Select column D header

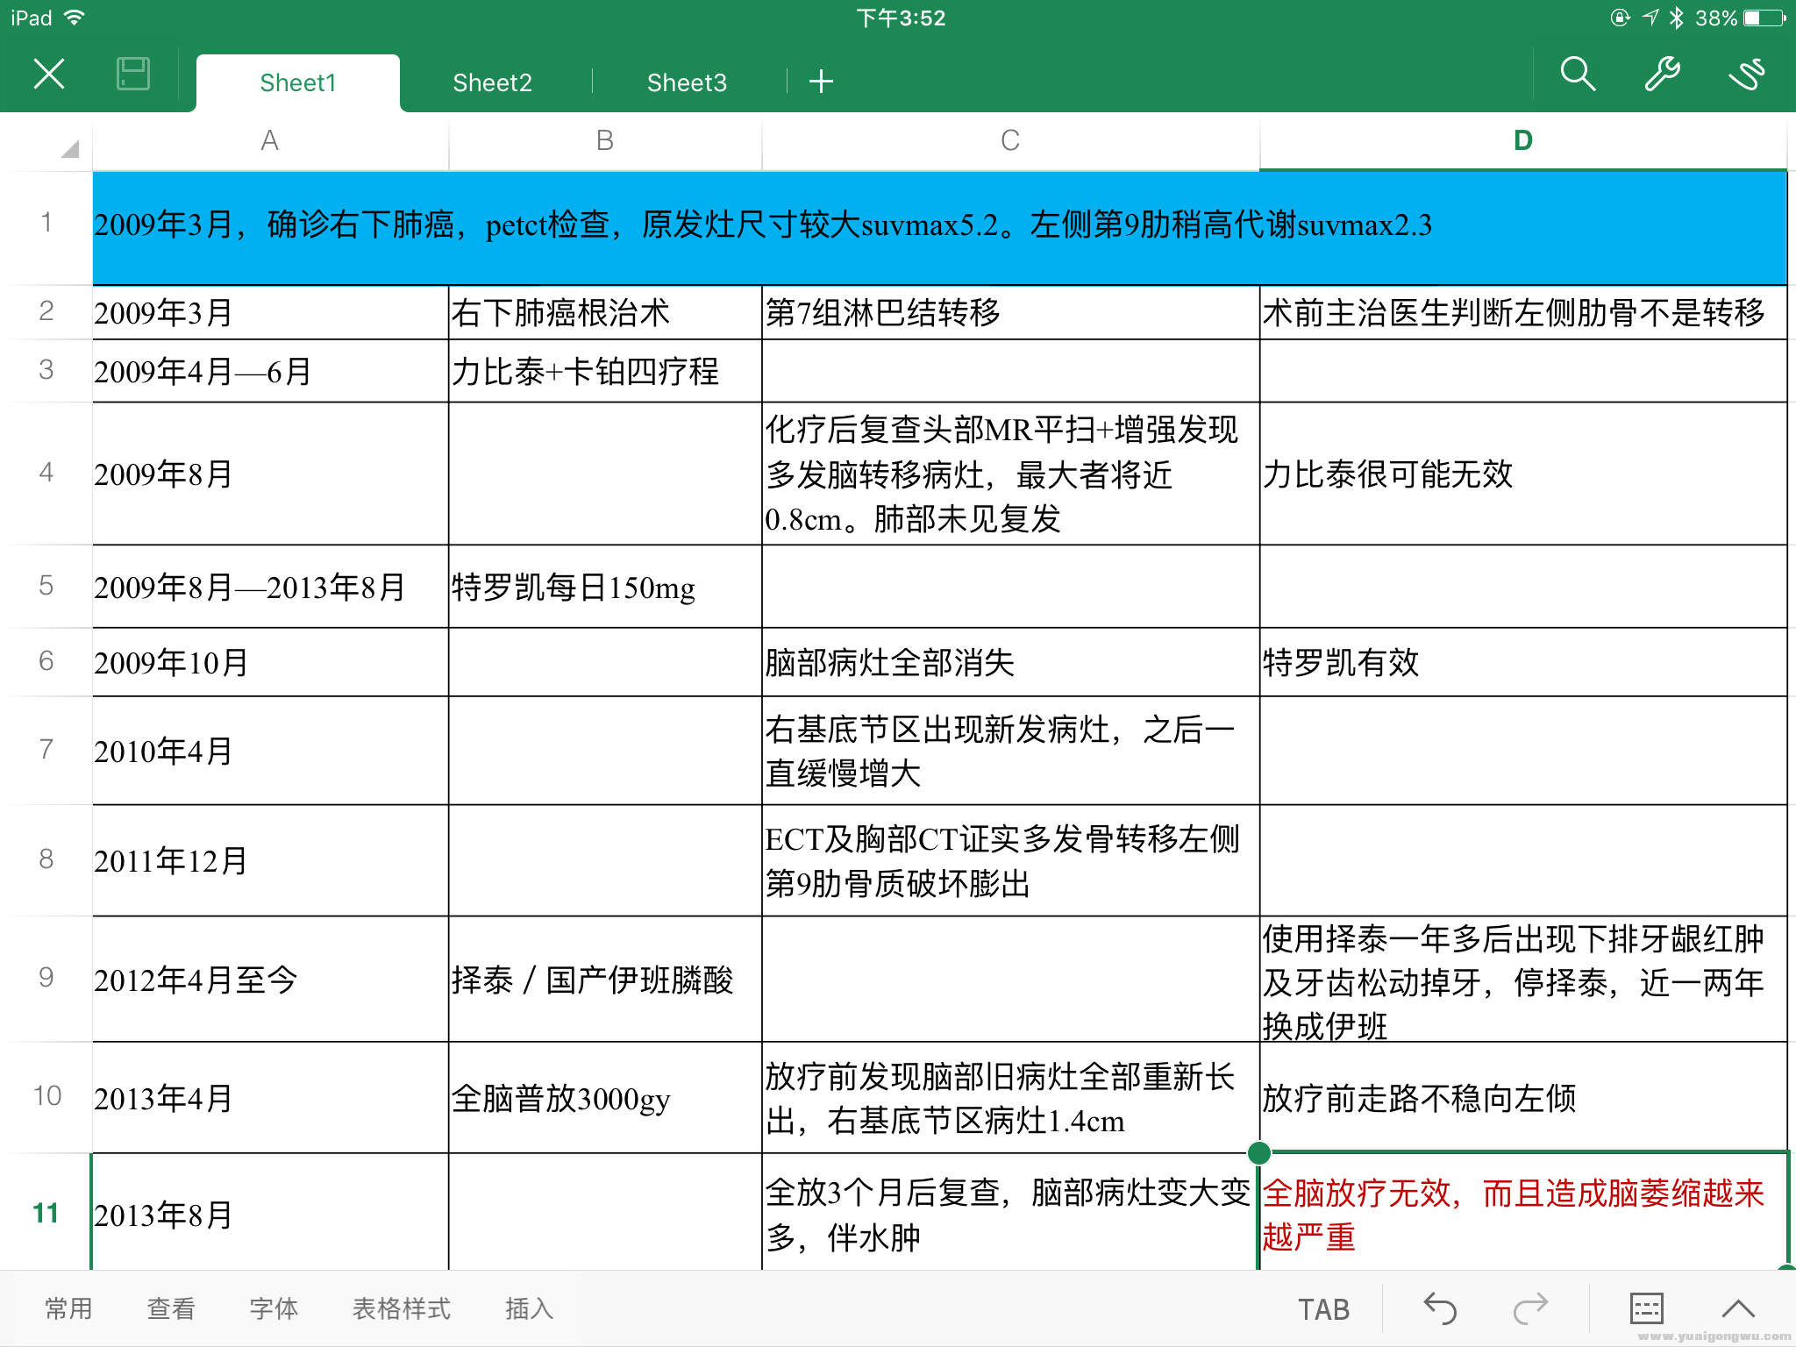(1523, 140)
